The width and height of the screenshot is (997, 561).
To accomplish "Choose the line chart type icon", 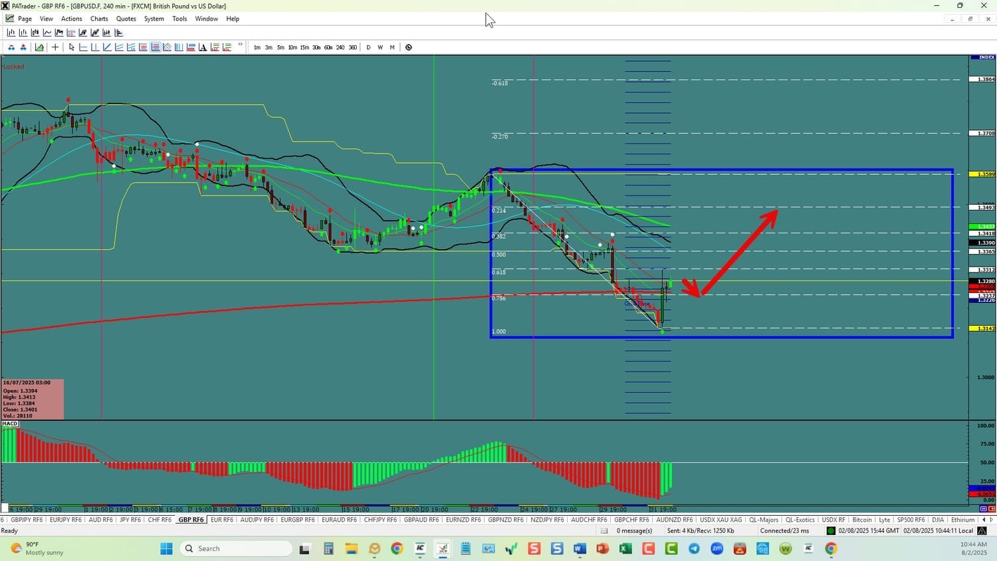I will [47, 33].
